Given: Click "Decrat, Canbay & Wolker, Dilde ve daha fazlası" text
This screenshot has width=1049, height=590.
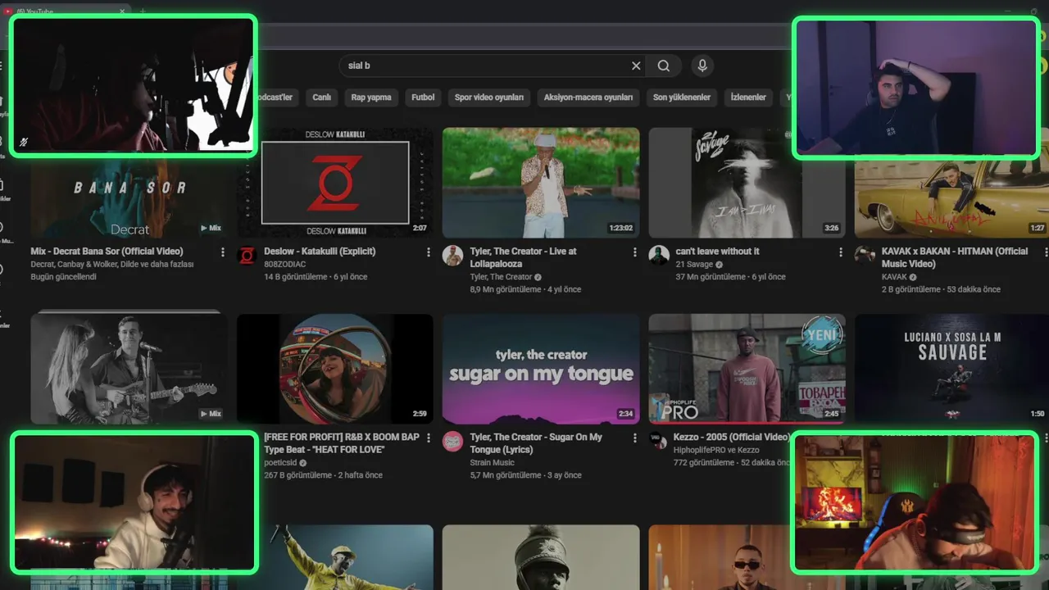Looking at the screenshot, I should [111, 265].
